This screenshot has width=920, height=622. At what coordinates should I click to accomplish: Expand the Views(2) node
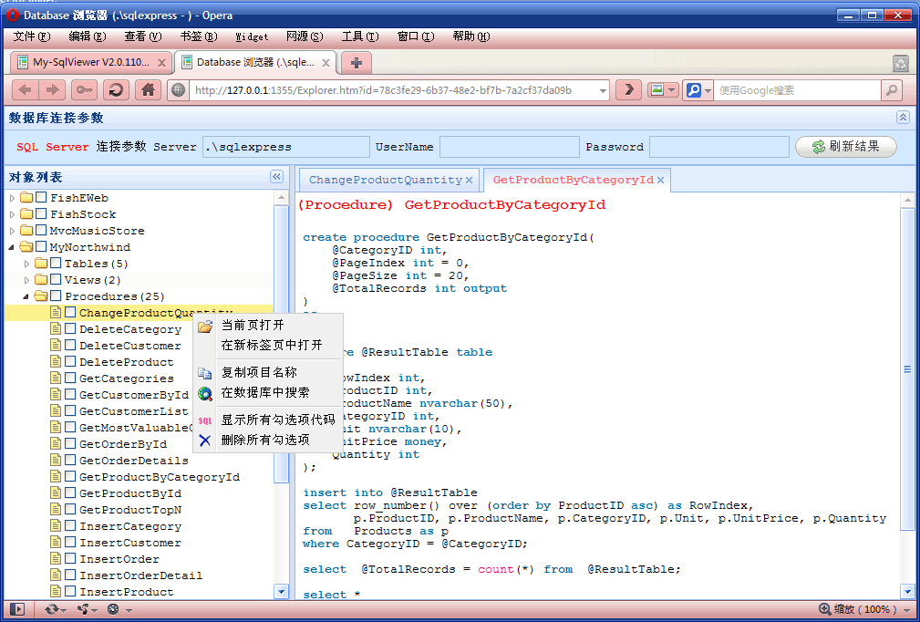pyautogui.click(x=26, y=281)
